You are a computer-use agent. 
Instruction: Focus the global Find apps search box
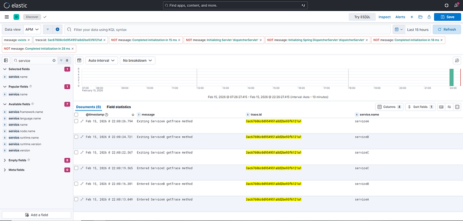[x=235, y=5]
